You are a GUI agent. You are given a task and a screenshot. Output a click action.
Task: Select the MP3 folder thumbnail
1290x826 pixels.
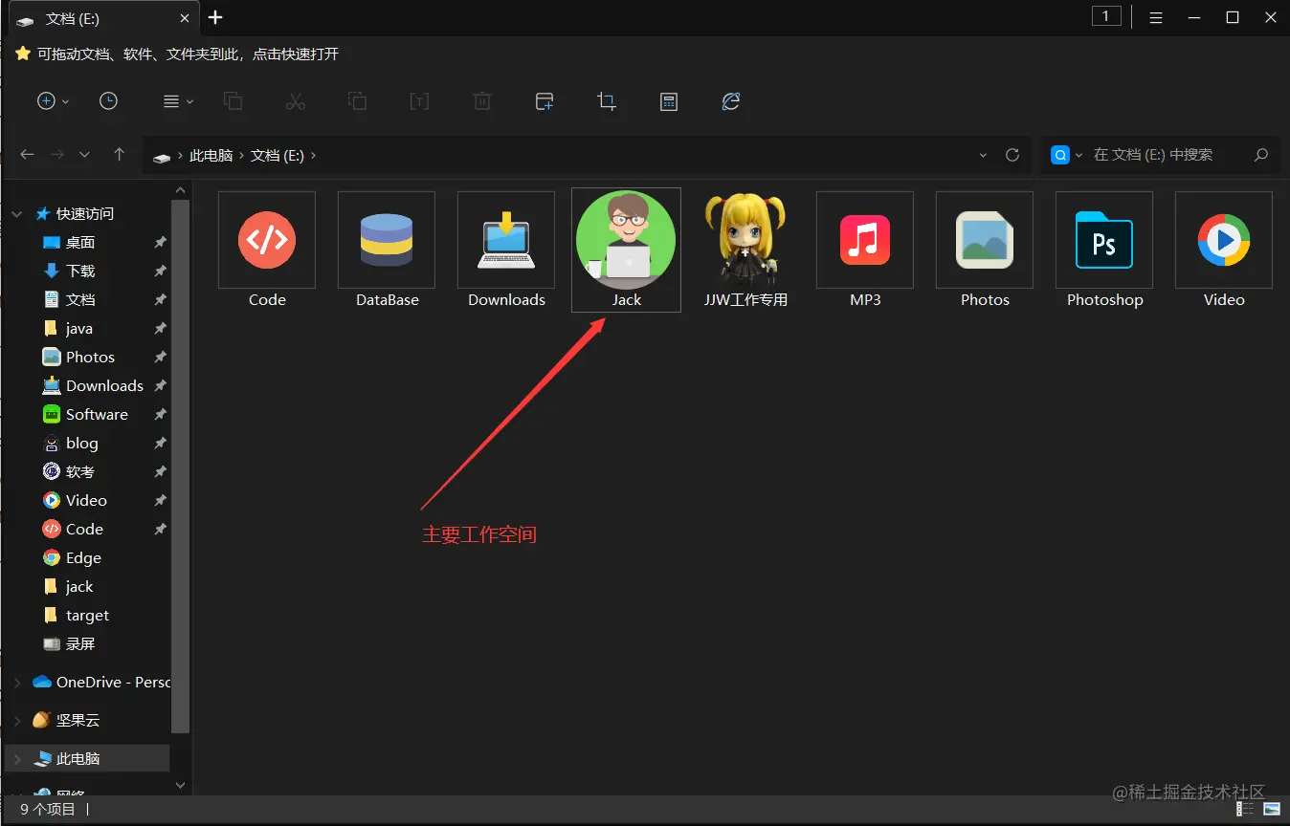[865, 240]
